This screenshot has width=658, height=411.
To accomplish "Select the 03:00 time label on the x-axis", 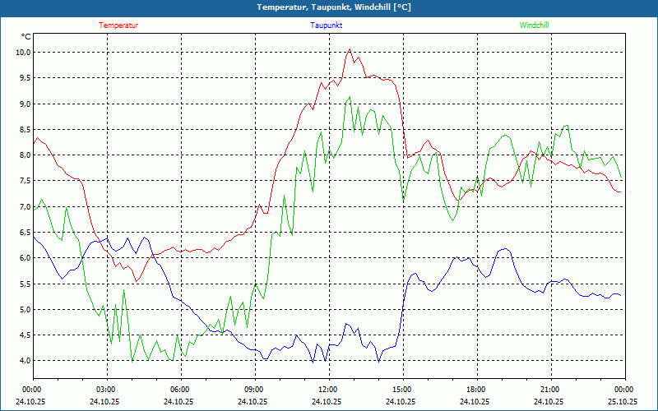I will (106, 390).
